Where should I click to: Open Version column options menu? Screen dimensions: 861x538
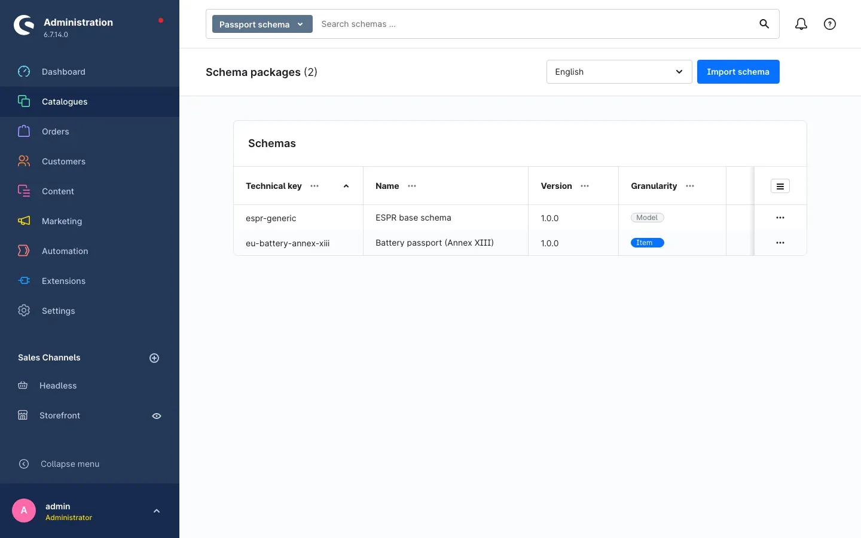point(585,186)
